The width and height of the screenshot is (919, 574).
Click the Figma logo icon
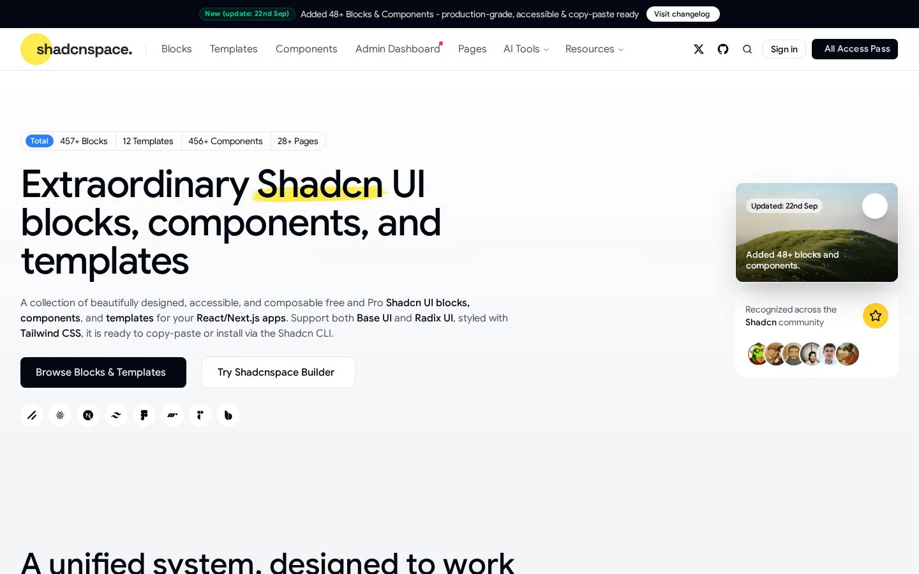(144, 415)
